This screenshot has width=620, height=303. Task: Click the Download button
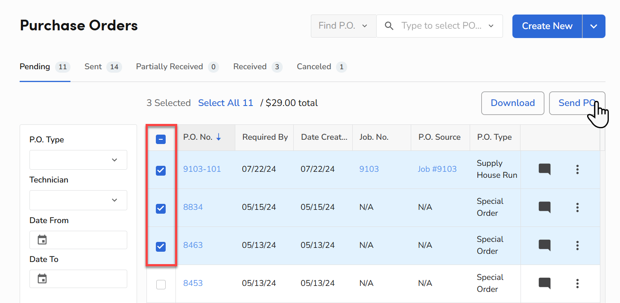[512, 103]
